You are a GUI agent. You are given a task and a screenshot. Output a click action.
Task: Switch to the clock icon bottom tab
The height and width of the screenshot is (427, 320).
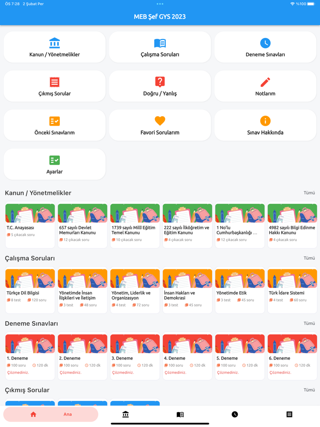[x=235, y=415]
